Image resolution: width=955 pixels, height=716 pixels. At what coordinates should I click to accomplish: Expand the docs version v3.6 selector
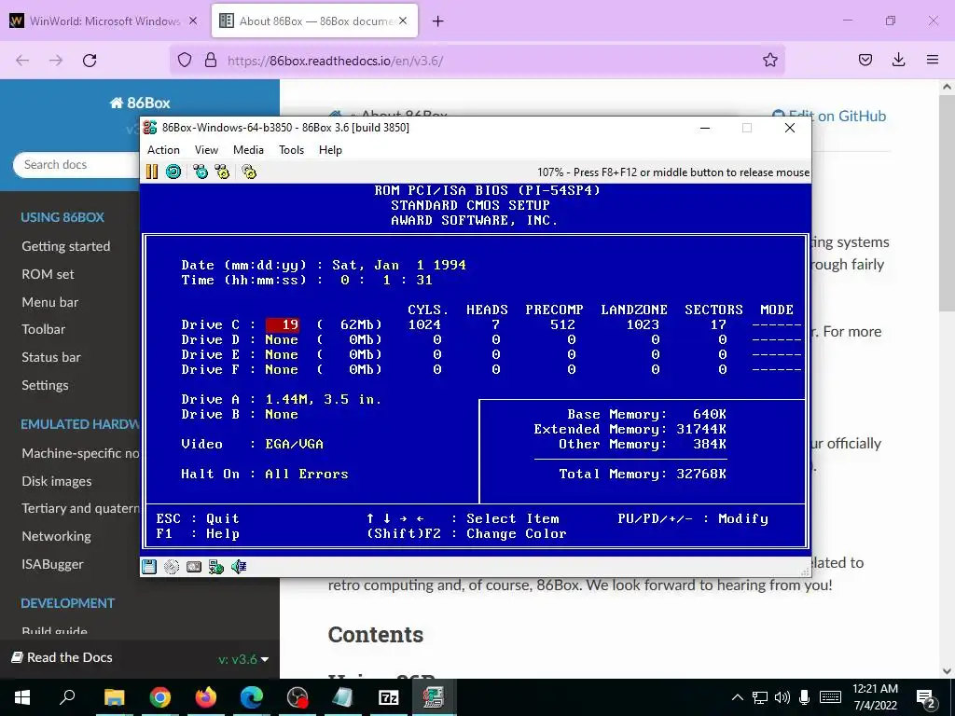[243, 659]
